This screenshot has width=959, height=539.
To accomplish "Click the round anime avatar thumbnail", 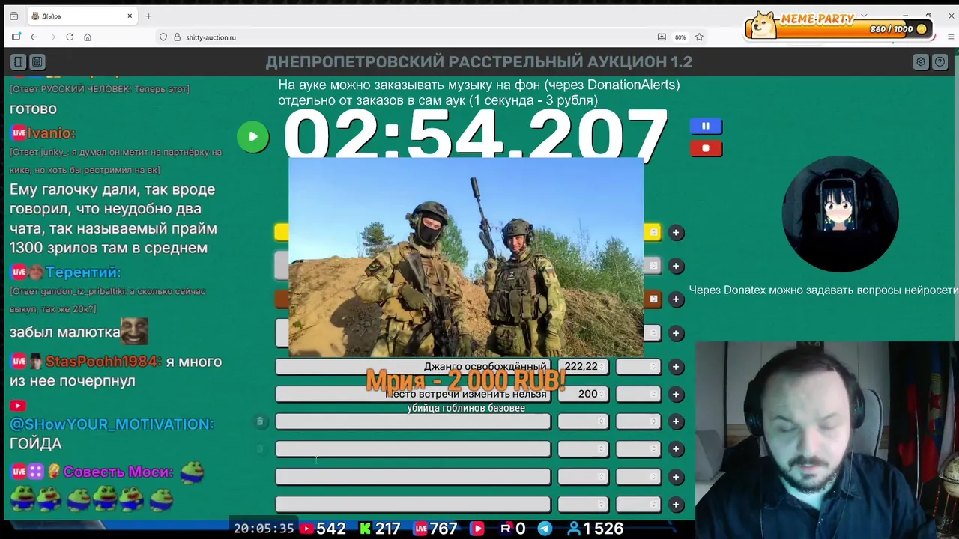I will (840, 214).
